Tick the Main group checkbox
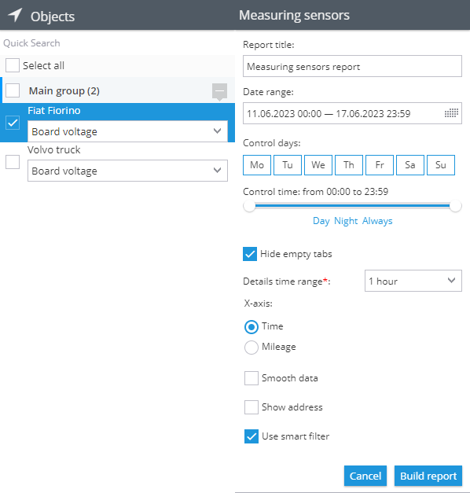 tap(13, 90)
